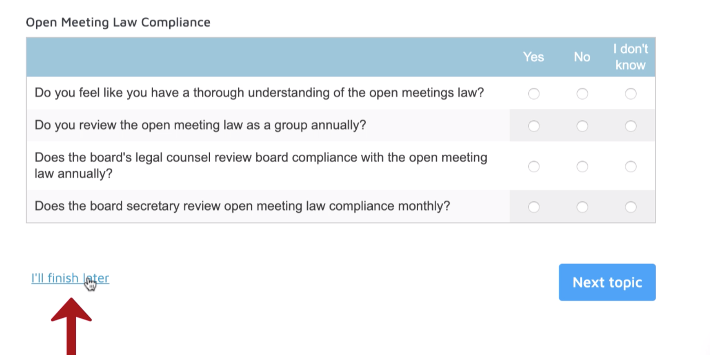Choose I don't know for group review
The height and width of the screenshot is (355, 710).
tap(630, 126)
